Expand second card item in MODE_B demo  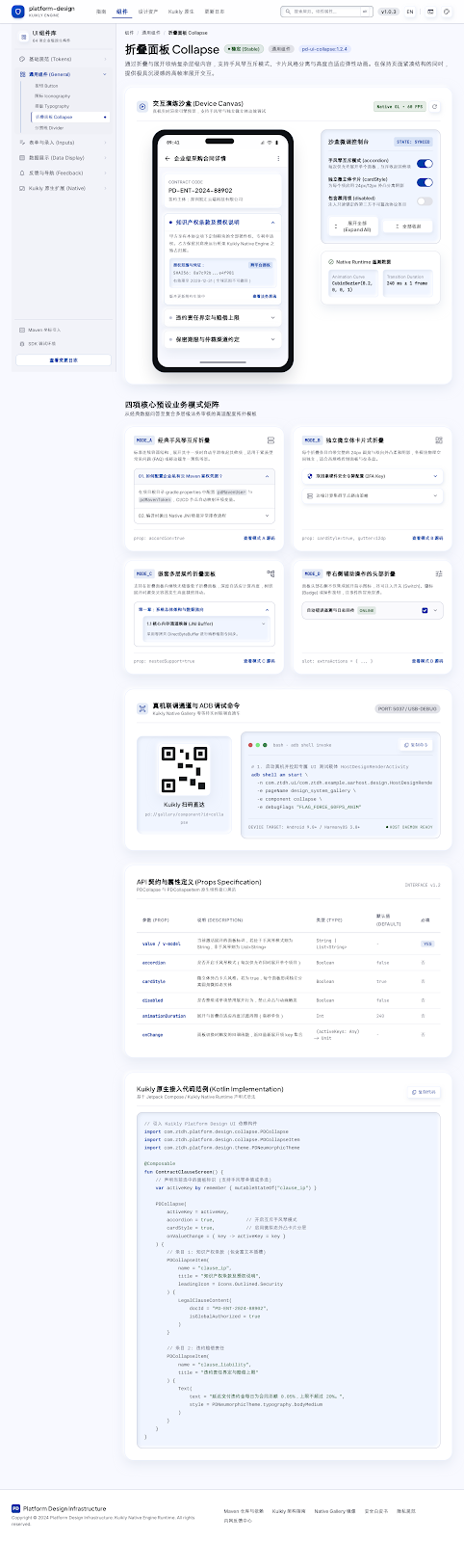click(372, 495)
